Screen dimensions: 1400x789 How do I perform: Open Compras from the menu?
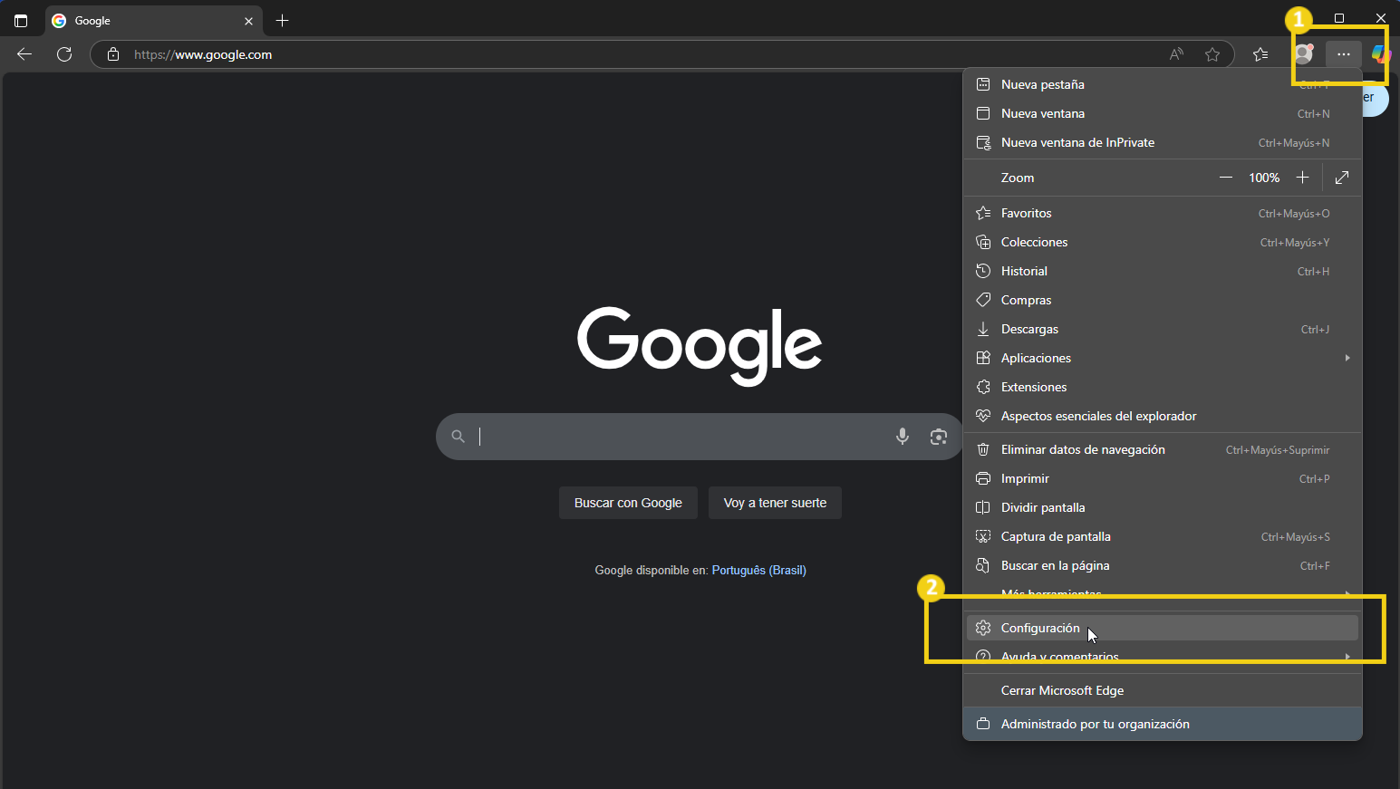1162,300
